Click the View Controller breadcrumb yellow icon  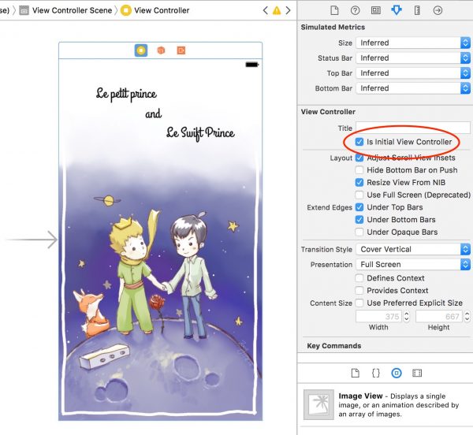(x=126, y=10)
